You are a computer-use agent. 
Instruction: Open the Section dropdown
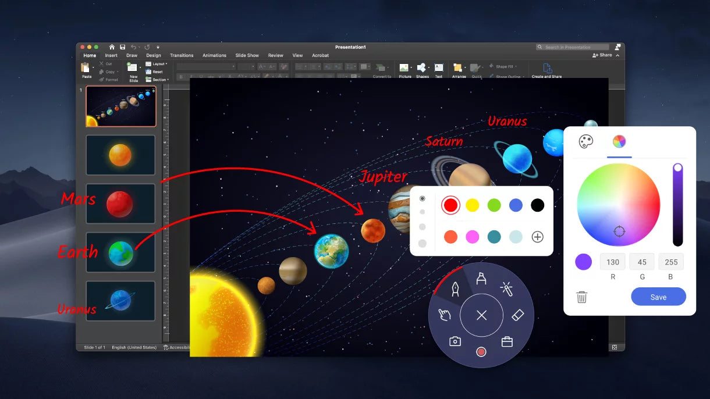pos(159,80)
